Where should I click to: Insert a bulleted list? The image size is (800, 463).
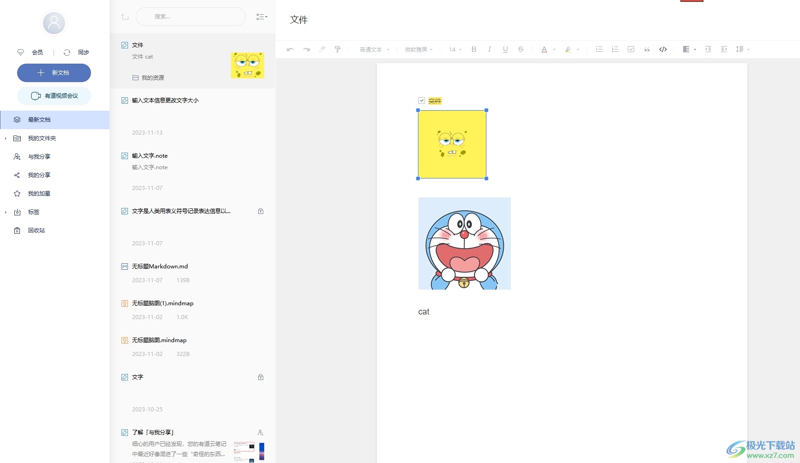[599, 49]
